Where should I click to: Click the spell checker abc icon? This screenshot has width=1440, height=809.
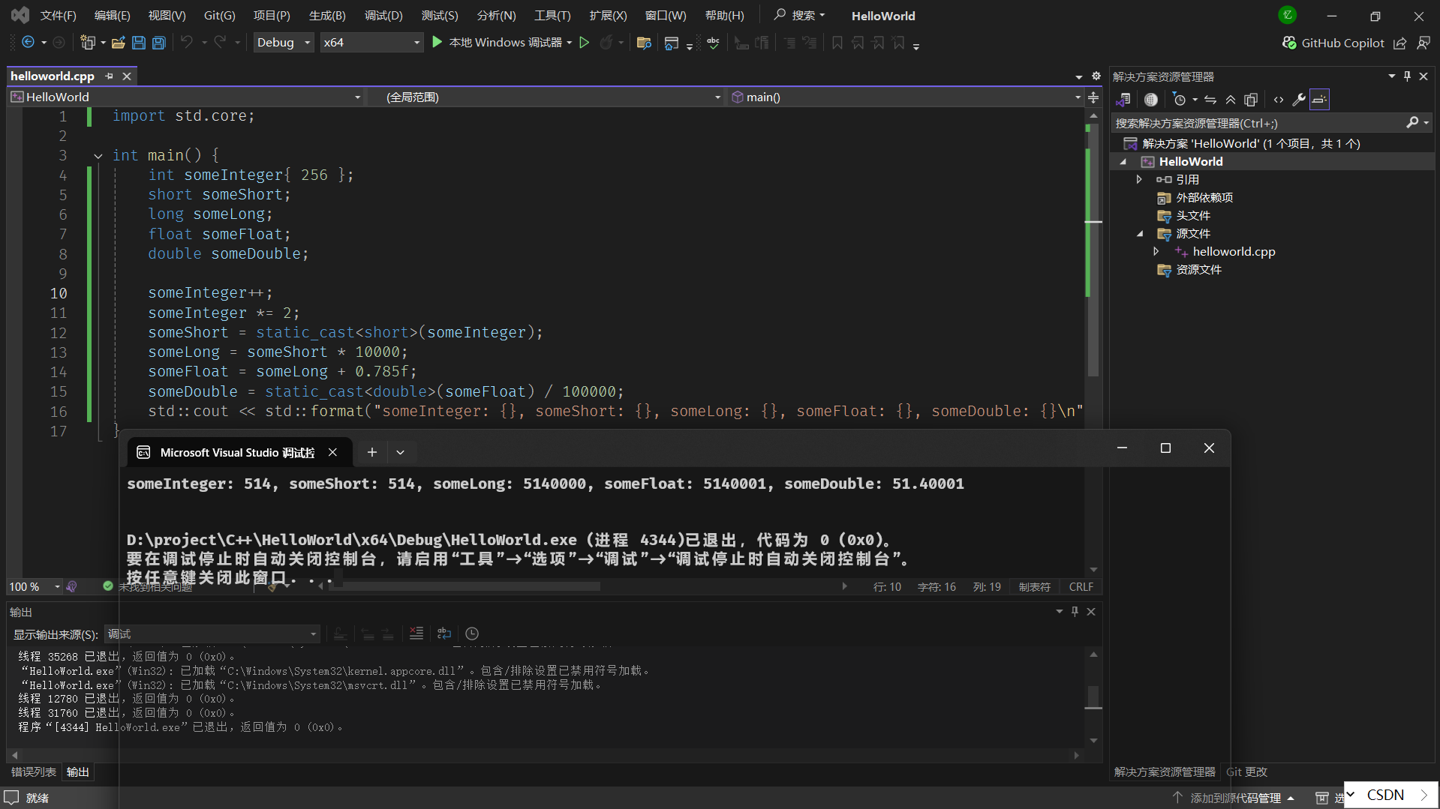(713, 43)
